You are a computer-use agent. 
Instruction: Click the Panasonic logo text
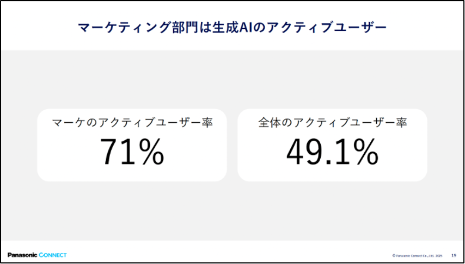click(22, 255)
